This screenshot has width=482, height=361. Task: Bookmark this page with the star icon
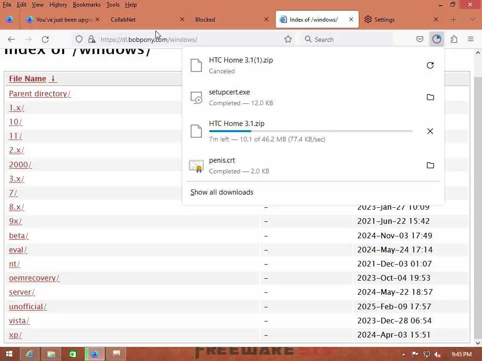(x=288, y=39)
